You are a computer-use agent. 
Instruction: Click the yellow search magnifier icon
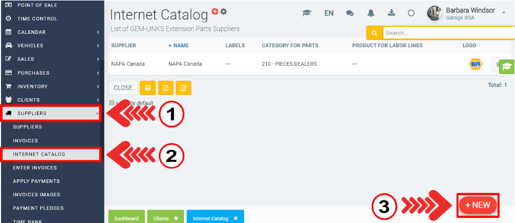pos(374,33)
